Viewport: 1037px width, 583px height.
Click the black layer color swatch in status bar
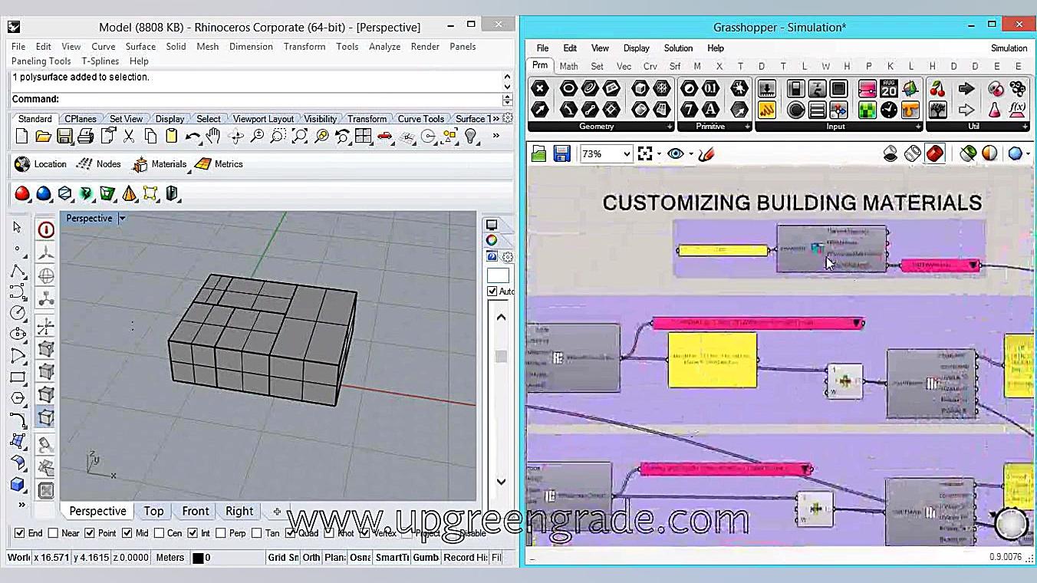[x=197, y=558]
